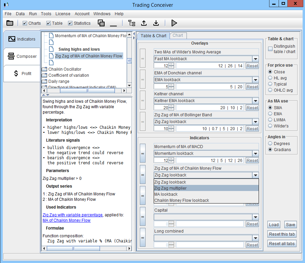Open MA of Chaikin Money Flow link
Image resolution: width=305 pixels, height=263 pixels.
click(67, 220)
